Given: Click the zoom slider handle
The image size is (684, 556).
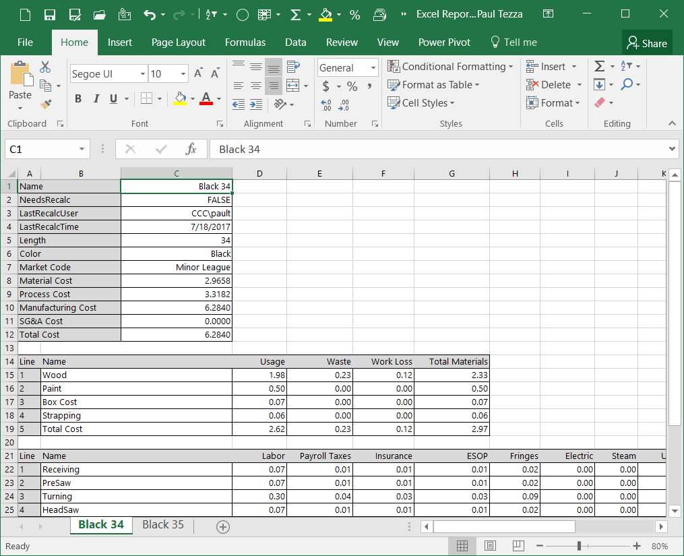Looking at the screenshot, I should (x=580, y=546).
